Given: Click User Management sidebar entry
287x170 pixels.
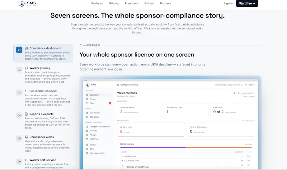Looking at the screenshot, I should point(99,153).
